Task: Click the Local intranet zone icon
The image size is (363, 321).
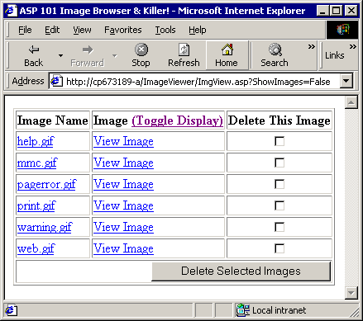Action: (243, 310)
